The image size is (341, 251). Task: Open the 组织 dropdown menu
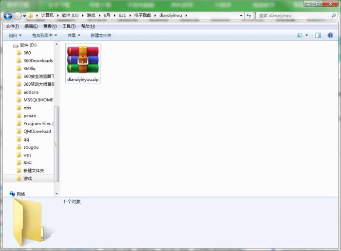(15, 35)
